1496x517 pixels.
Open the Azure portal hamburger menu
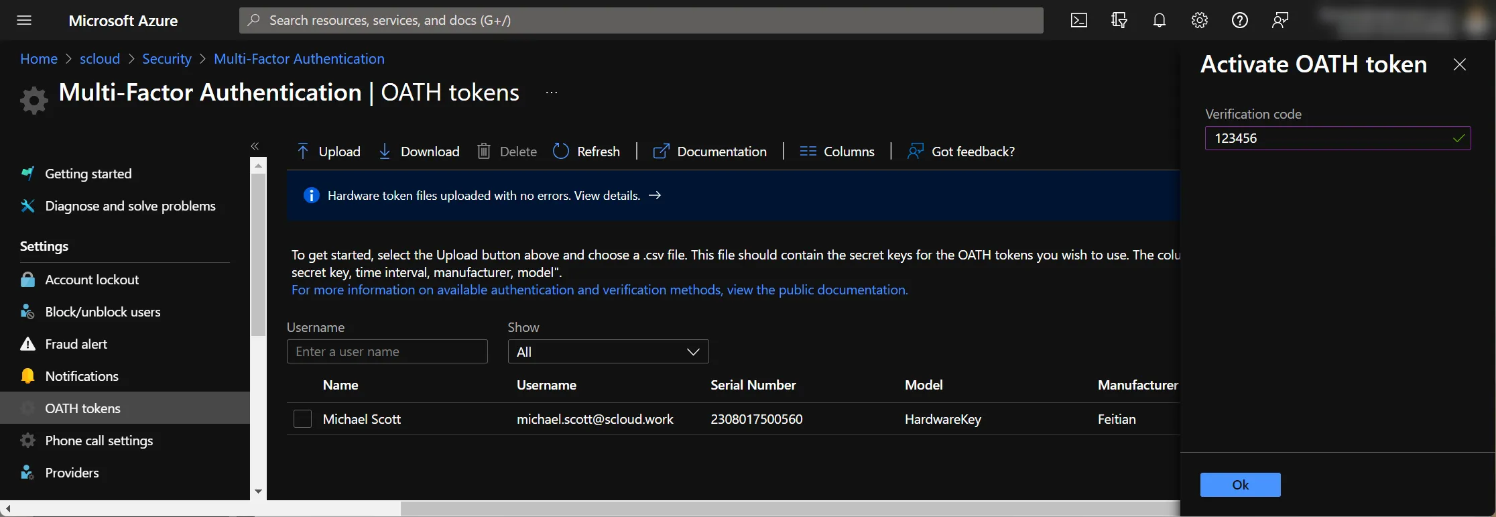pos(24,20)
